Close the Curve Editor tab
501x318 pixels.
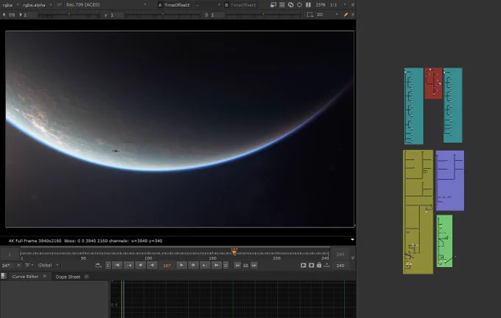[x=45, y=276]
